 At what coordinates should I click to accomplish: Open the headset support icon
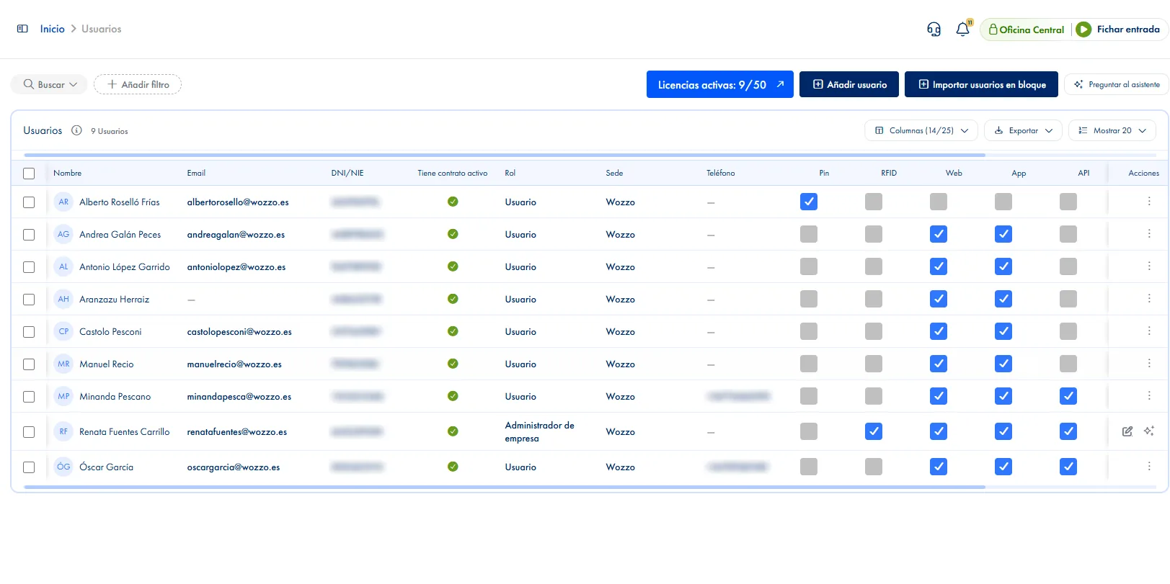click(934, 30)
